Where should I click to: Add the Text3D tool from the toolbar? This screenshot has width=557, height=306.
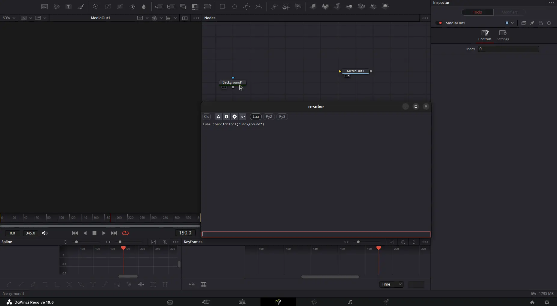pyautogui.click(x=337, y=6)
